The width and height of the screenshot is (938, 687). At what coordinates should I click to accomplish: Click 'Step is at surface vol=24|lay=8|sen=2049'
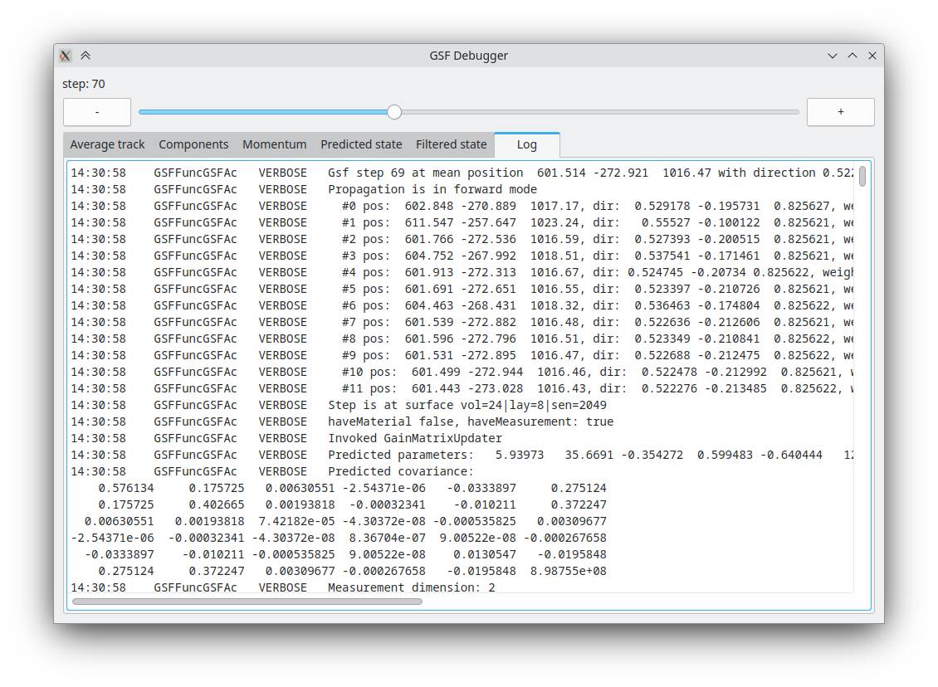[x=467, y=405]
